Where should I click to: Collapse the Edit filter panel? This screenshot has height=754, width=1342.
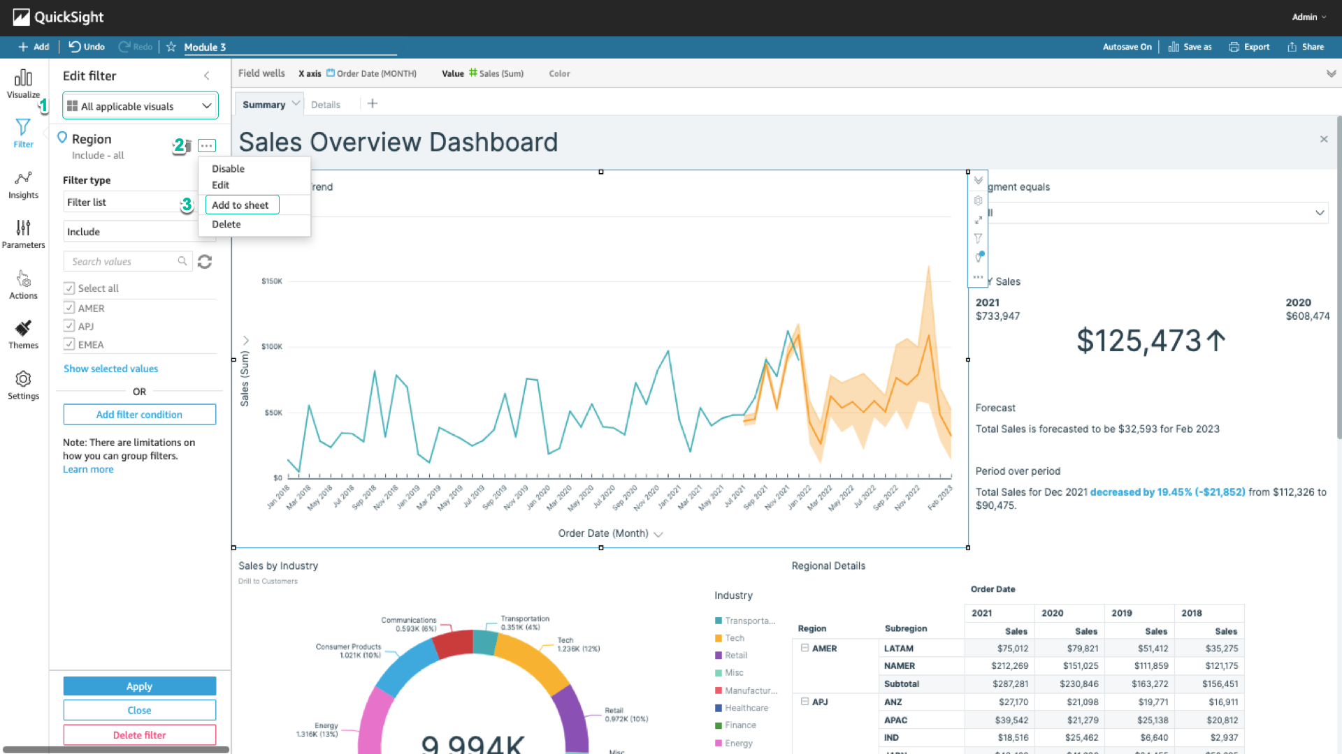click(207, 75)
